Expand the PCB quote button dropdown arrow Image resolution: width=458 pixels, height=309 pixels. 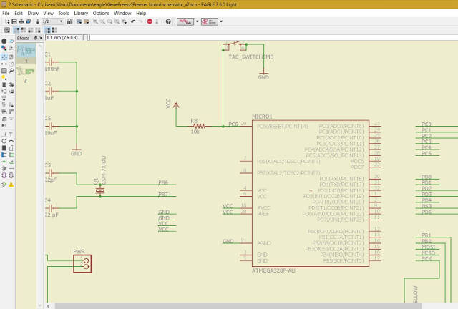tap(221, 21)
